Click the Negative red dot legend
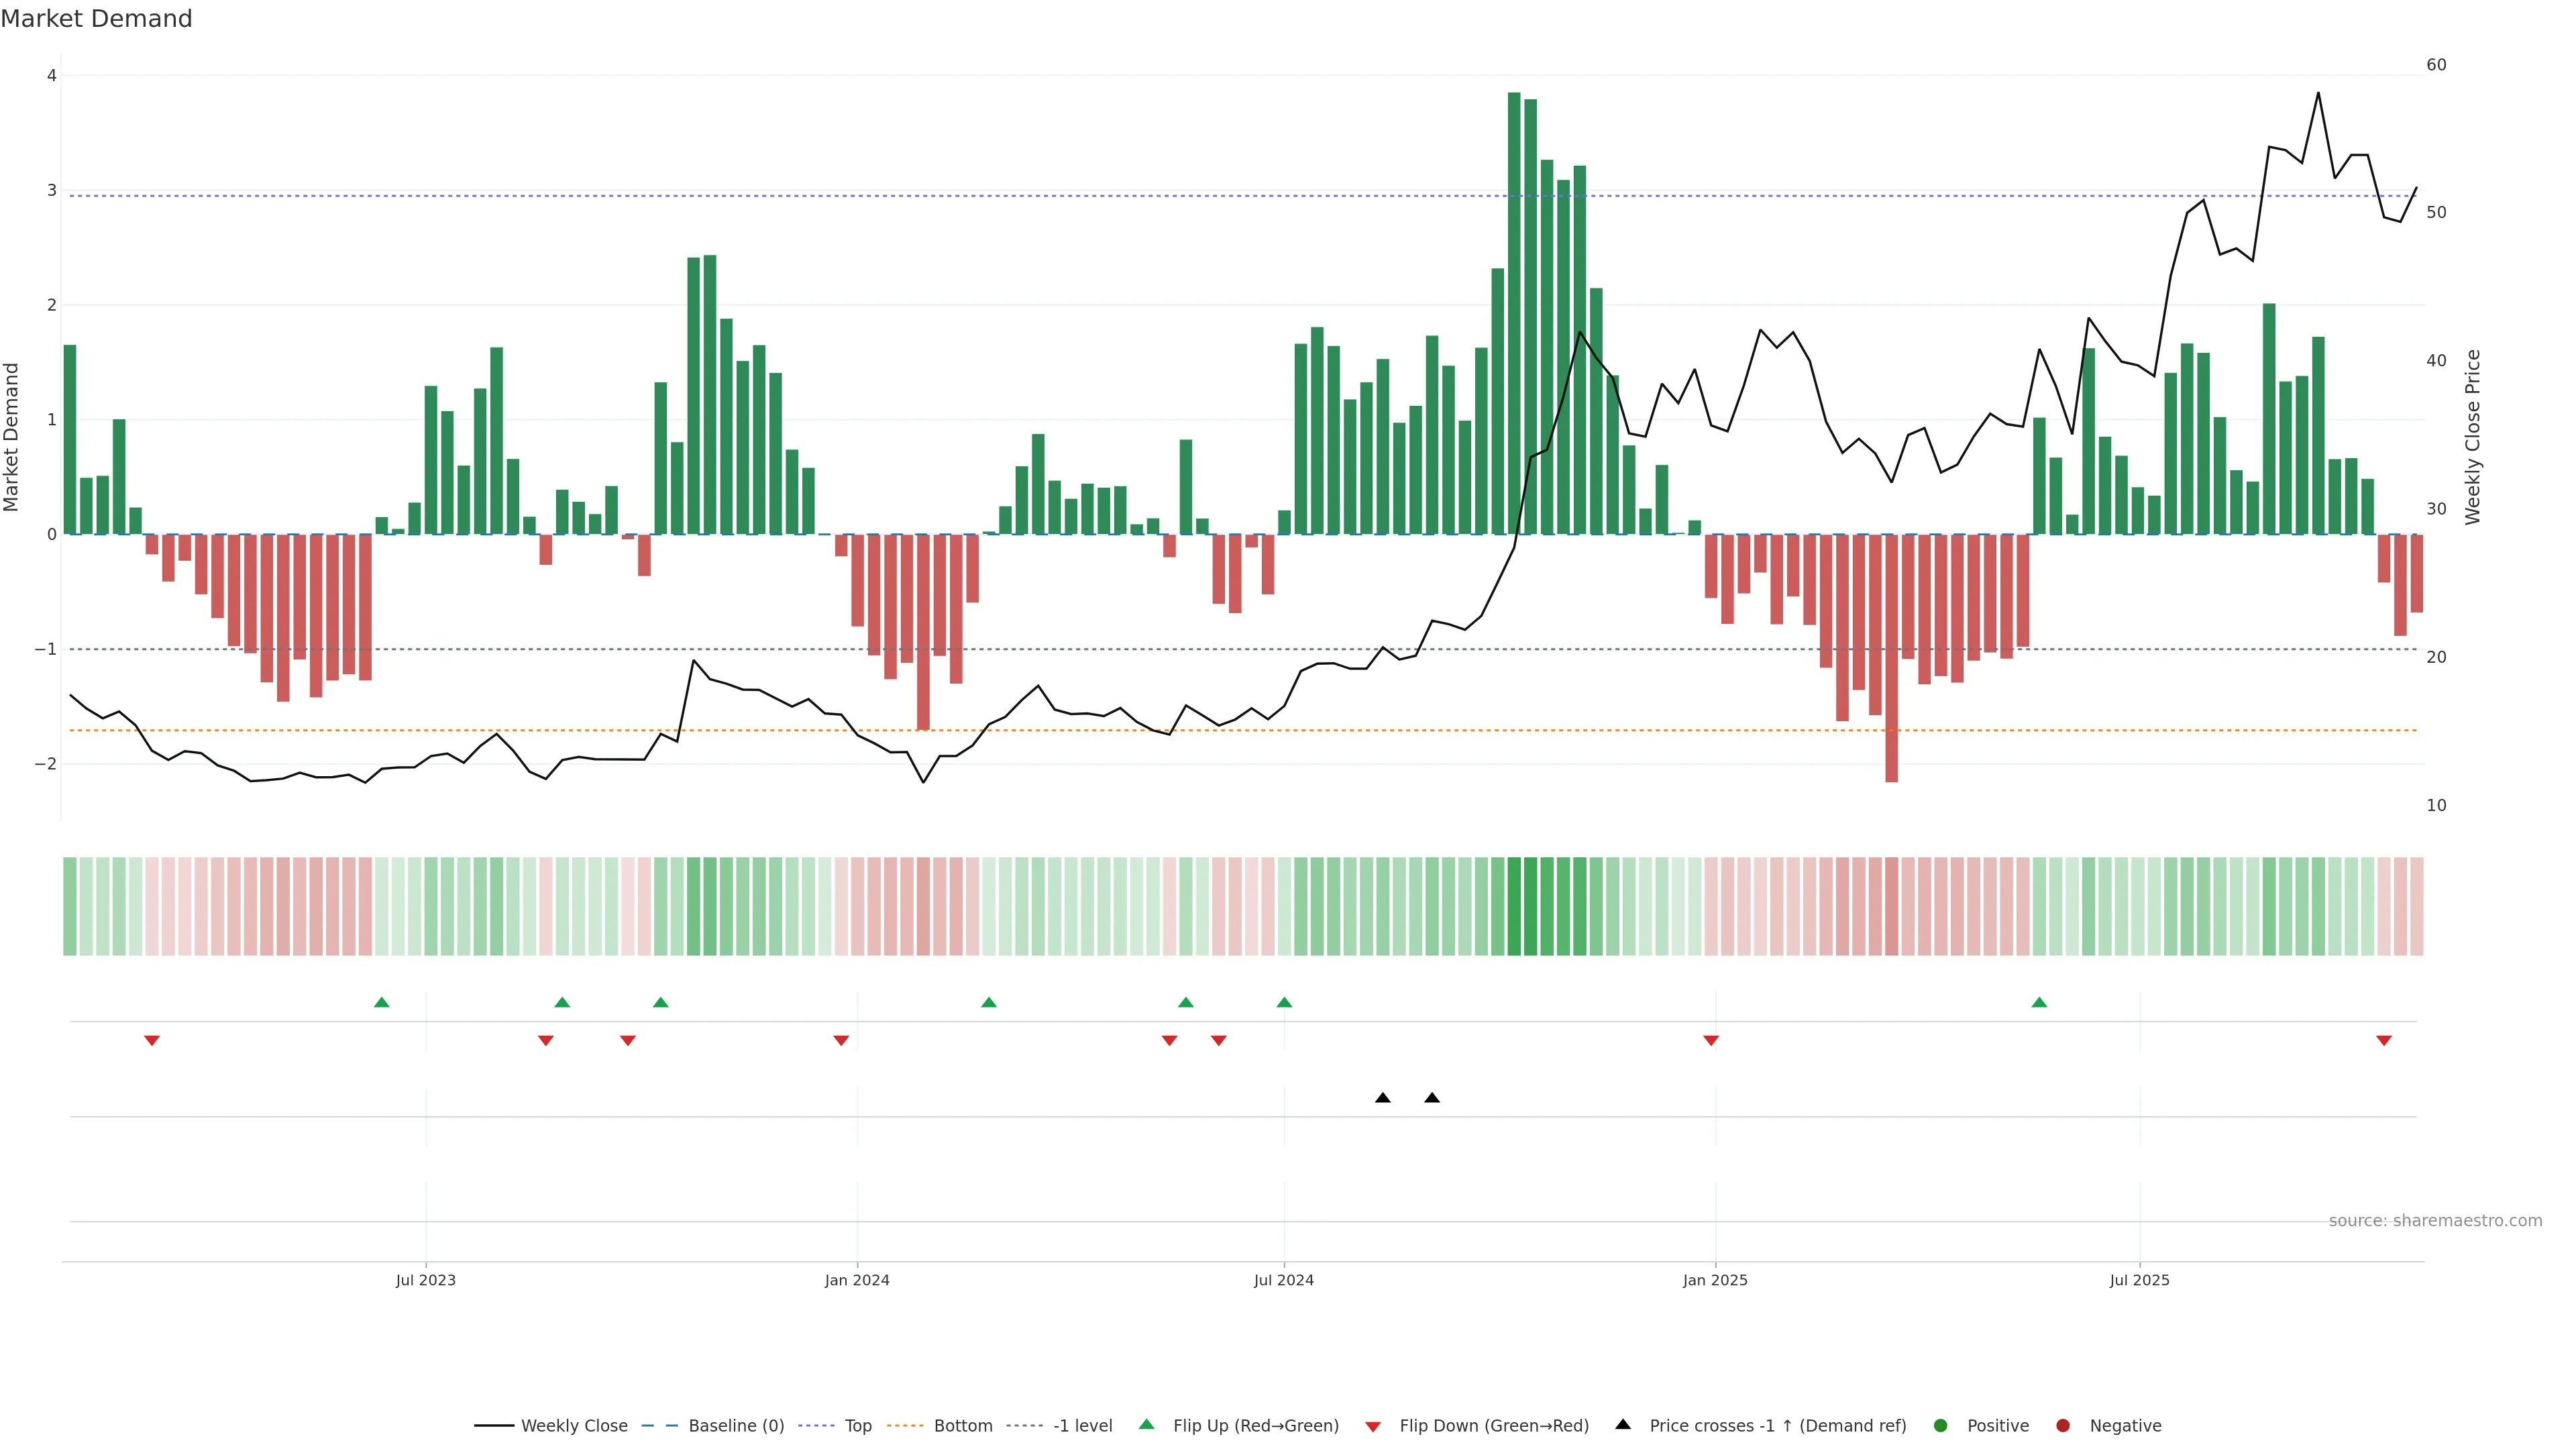 [x=2063, y=1426]
